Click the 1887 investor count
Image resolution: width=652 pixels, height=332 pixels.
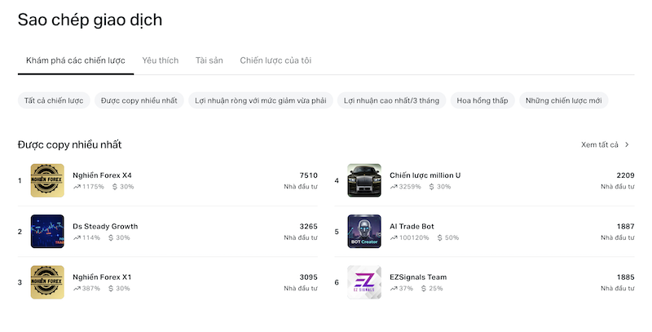625,227
